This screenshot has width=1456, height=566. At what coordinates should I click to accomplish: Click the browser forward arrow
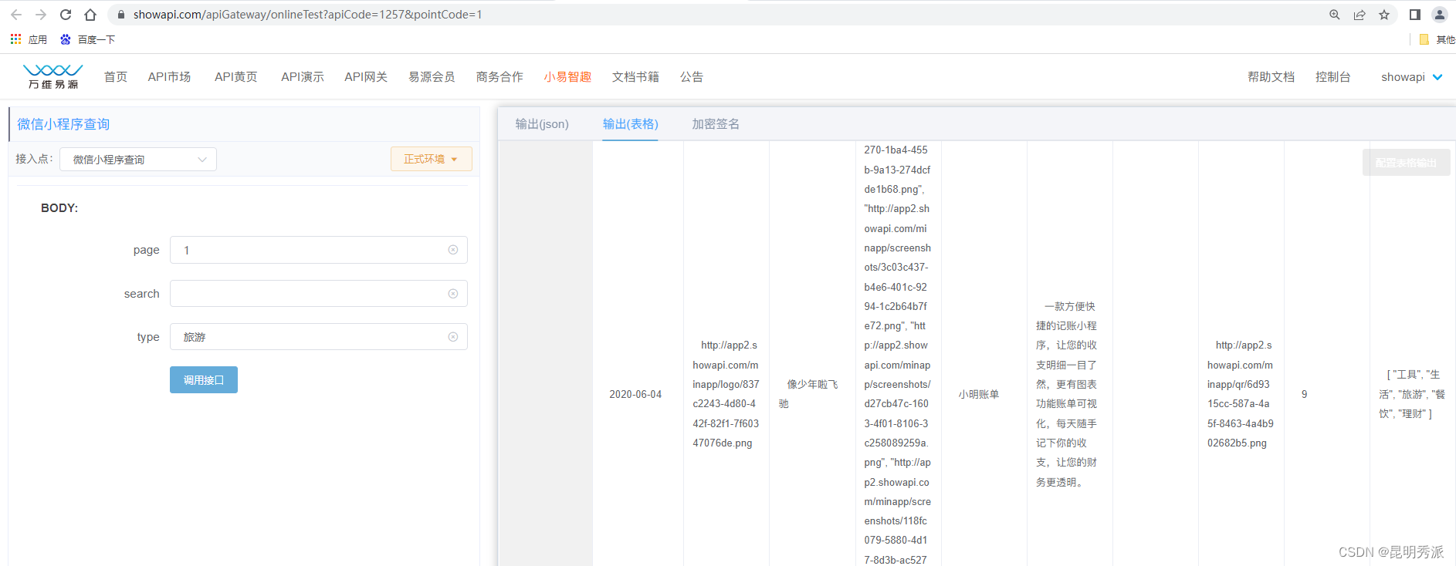tap(41, 15)
